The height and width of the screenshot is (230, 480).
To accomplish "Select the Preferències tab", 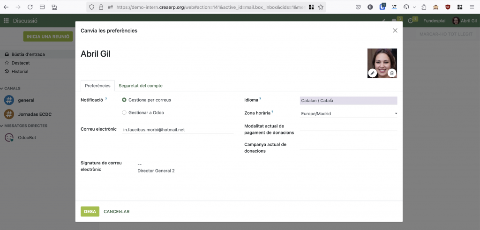I will (x=97, y=86).
